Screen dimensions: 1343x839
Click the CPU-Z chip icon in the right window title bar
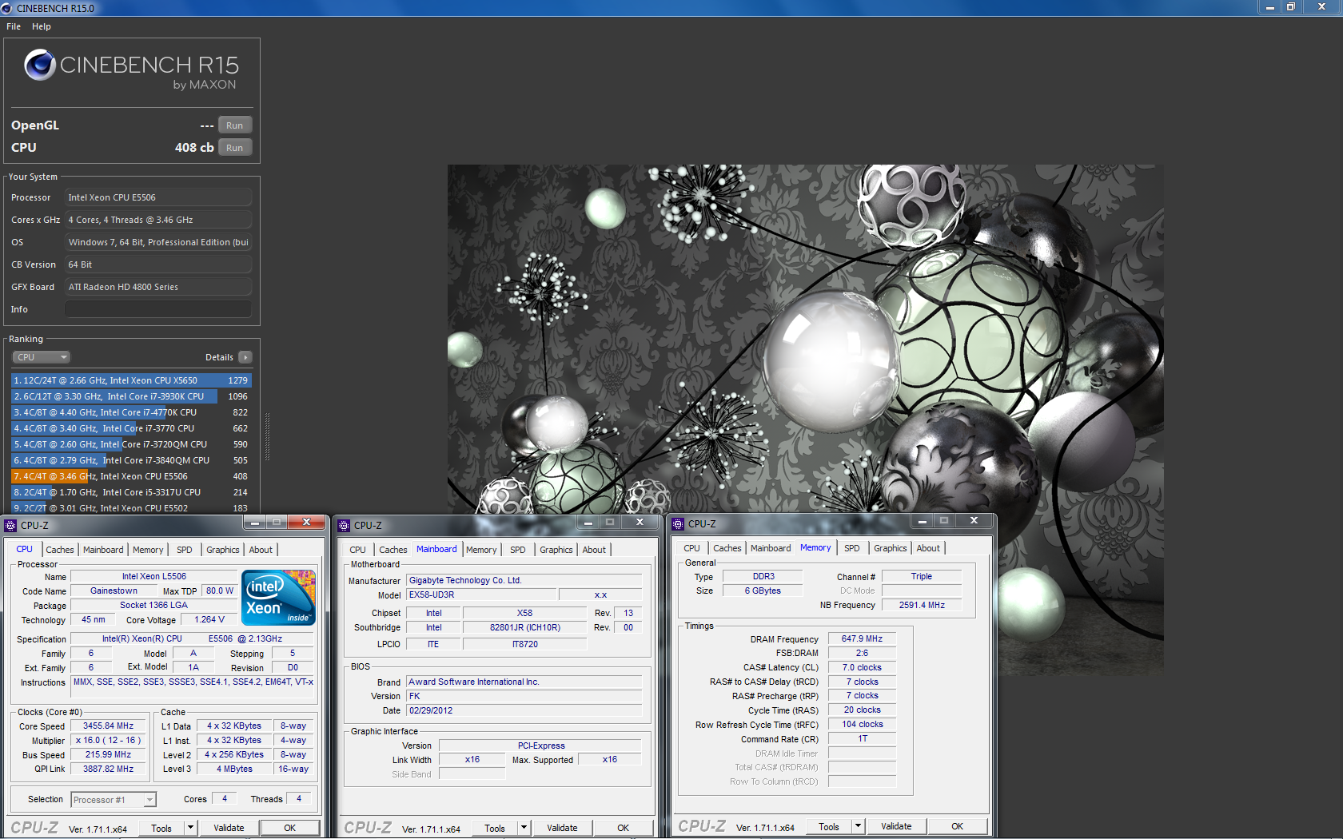678,523
